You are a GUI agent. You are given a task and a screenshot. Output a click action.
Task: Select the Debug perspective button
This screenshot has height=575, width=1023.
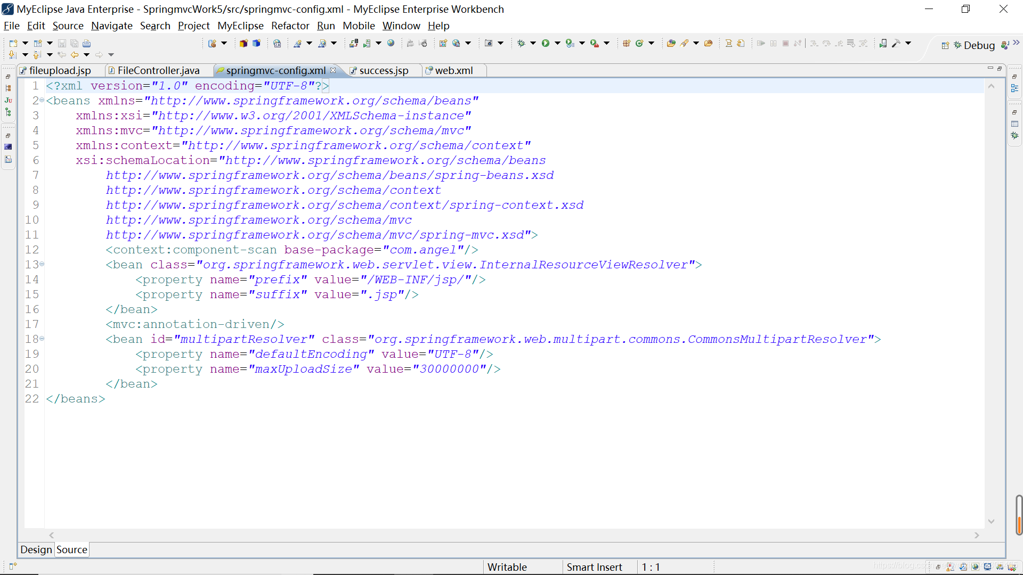point(973,45)
